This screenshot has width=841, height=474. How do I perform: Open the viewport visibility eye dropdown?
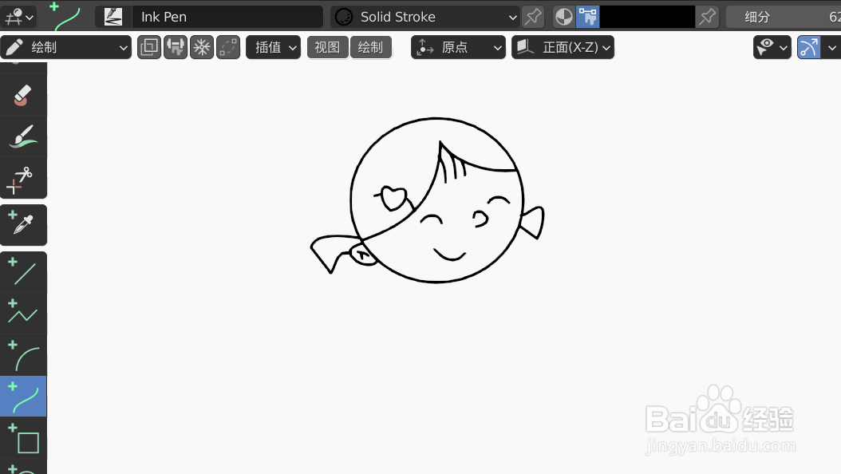coord(772,47)
